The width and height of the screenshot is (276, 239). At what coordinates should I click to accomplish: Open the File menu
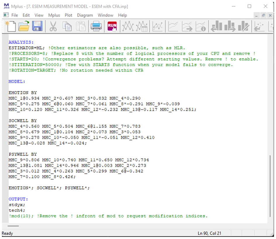(15, 15)
